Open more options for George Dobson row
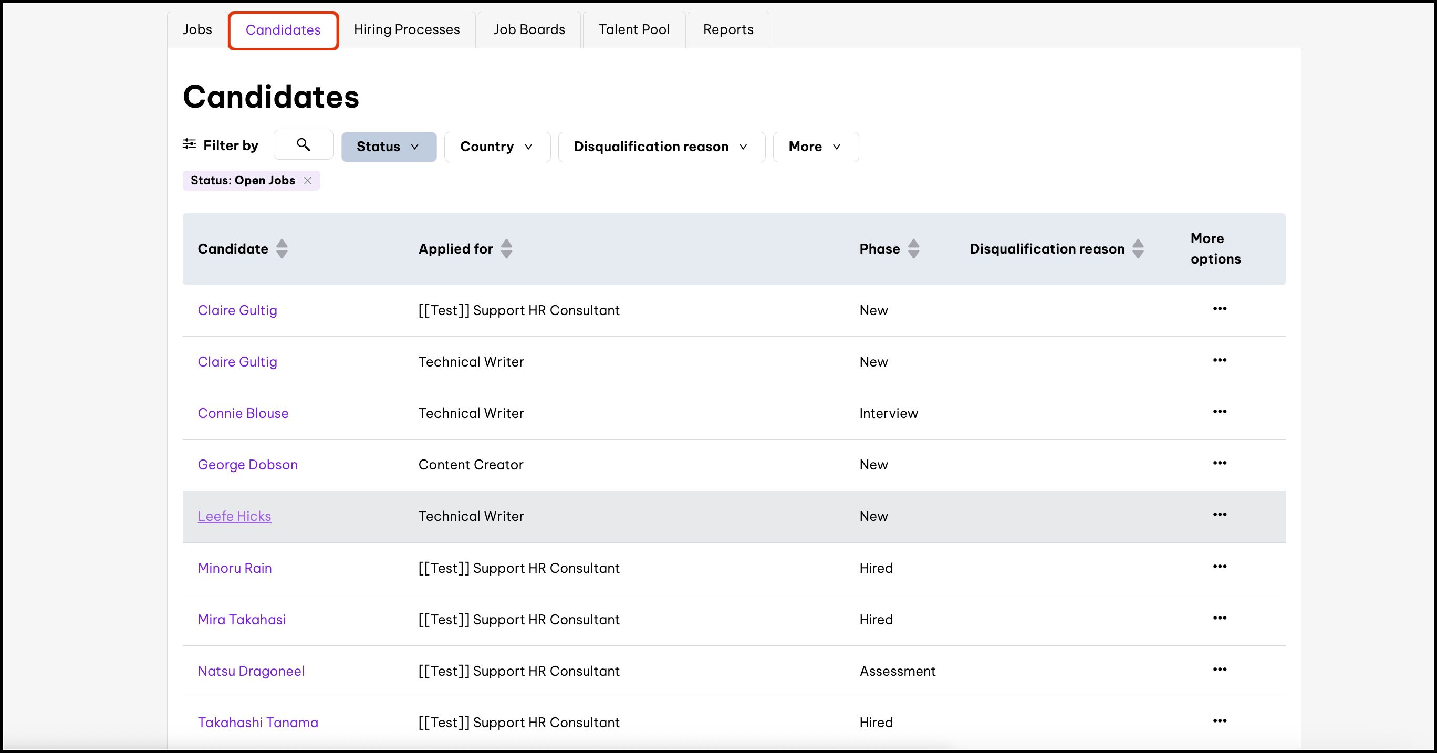The image size is (1437, 753). pos(1220,463)
